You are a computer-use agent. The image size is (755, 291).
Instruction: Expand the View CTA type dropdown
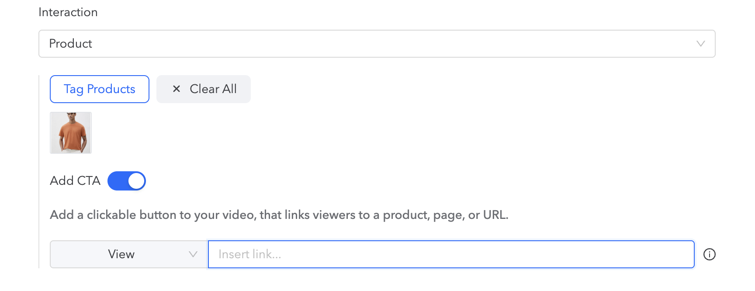[129, 254]
